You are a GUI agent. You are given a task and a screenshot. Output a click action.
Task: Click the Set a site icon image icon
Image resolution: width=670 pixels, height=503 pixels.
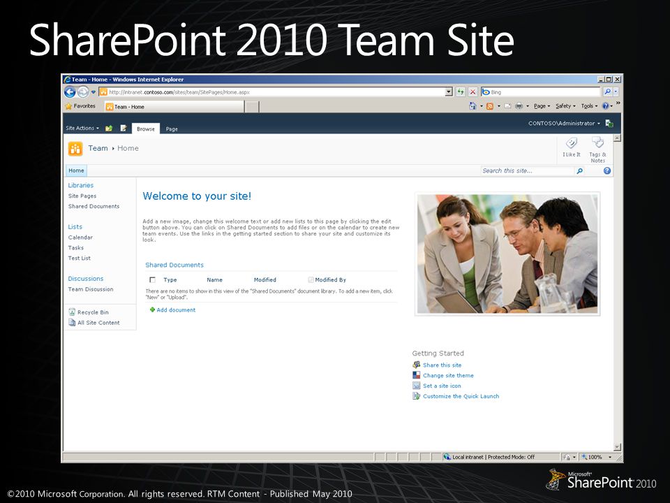416,386
